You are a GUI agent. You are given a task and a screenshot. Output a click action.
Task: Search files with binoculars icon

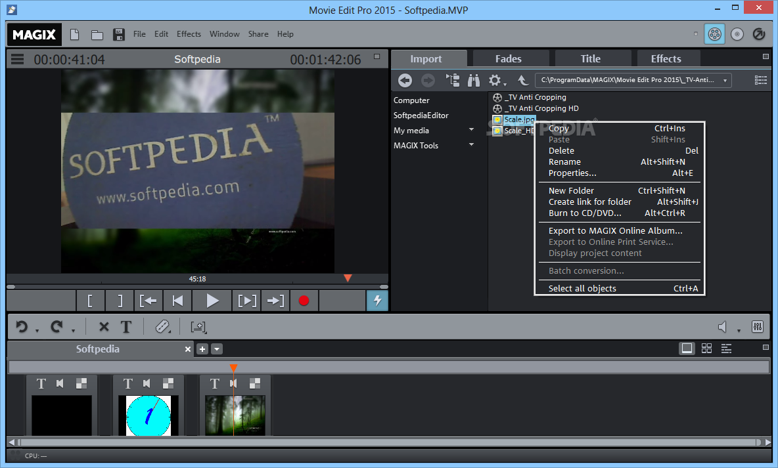tap(474, 80)
